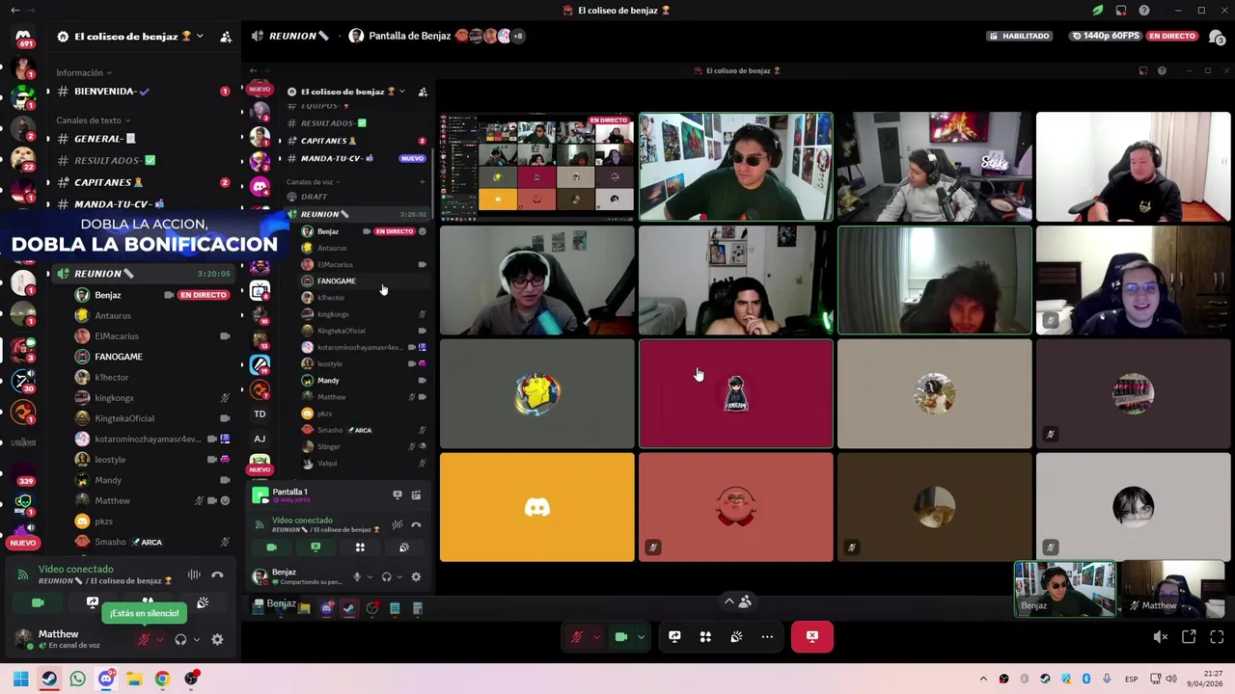Image resolution: width=1235 pixels, height=694 pixels.
Task: Collapse the Canales de texto category
Action: click(93, 120)
